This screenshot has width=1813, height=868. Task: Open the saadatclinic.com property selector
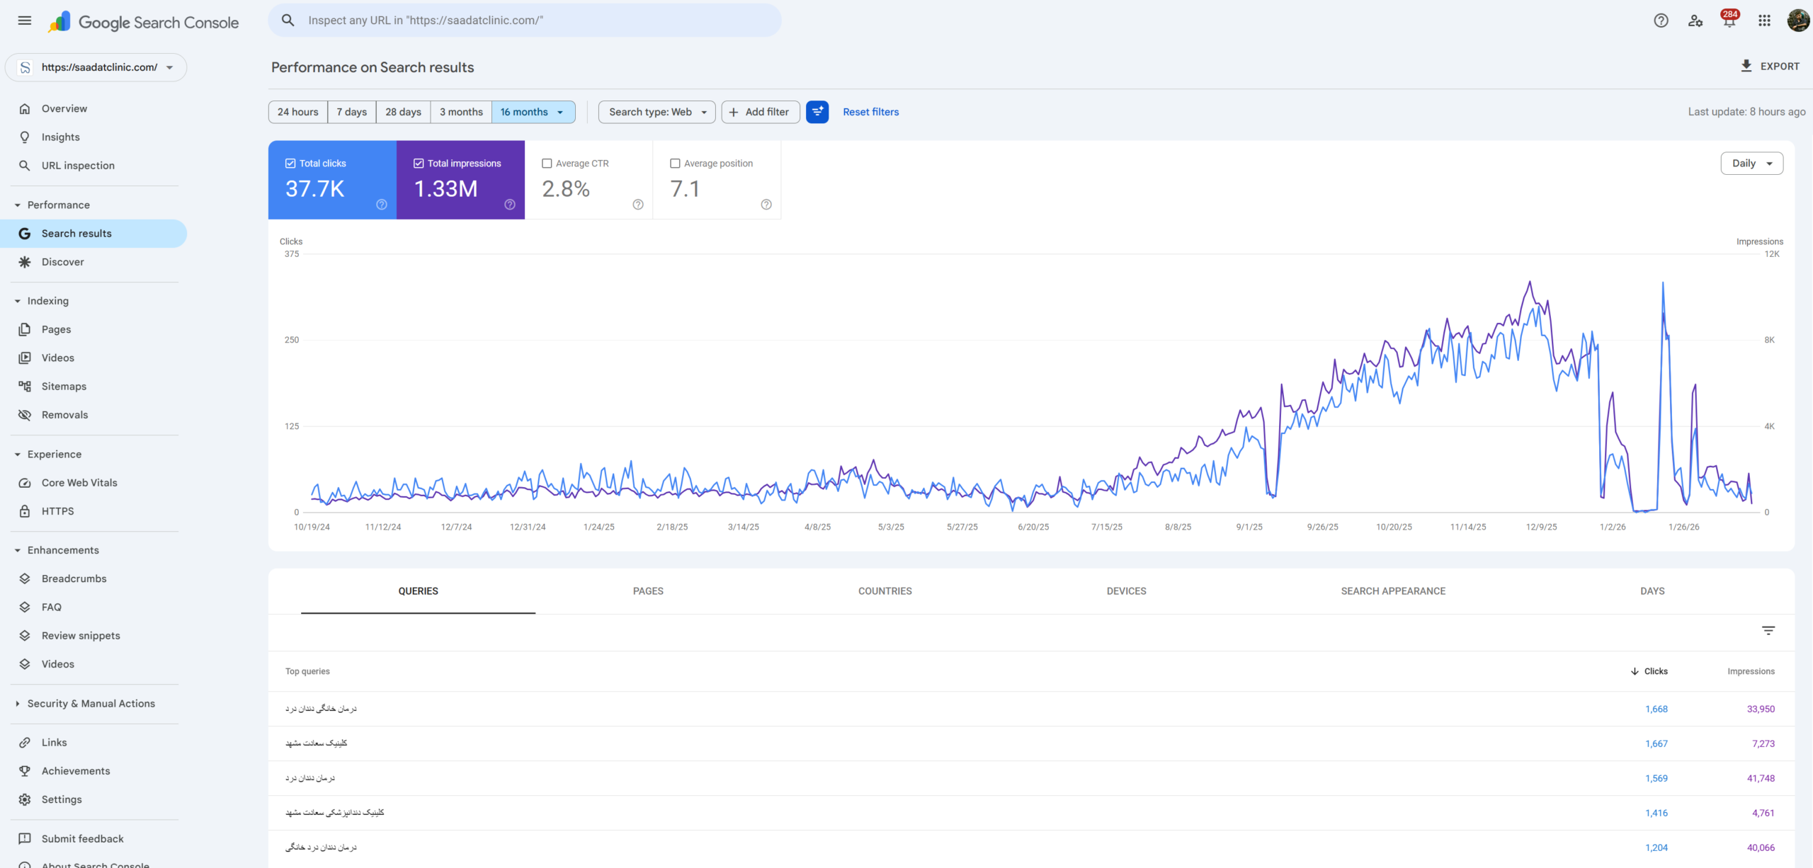96,67
